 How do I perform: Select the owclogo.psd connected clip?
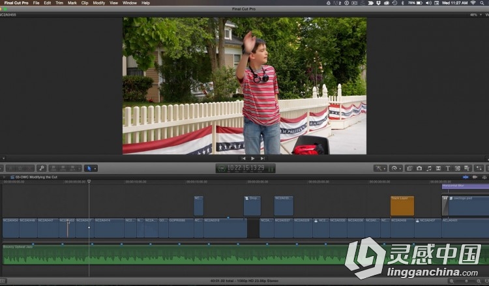pos(468,206)
